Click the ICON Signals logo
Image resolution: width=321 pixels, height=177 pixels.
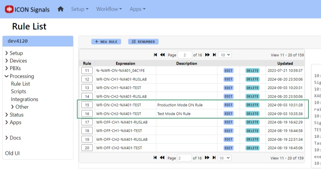pos(27,9)
